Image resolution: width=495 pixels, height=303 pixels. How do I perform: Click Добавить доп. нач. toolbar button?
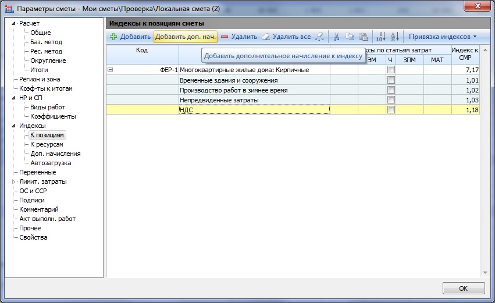click(x=186, y=37)
